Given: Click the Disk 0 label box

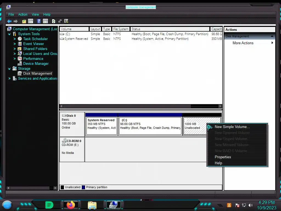Looking at the screenshot, I should (x=72, y=124).
